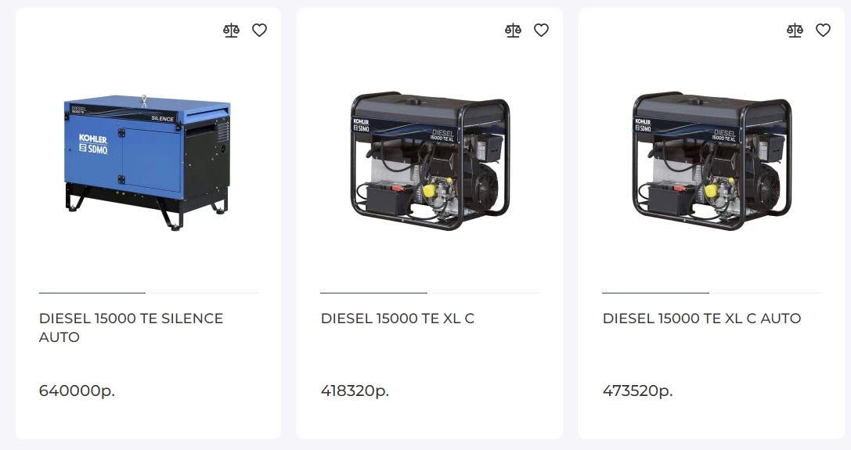Add DIESEL 15000 TE SILENCE AUTO to comparison
Image resolution: width=851 pixels, height=450 pixels.
pyautogui.click(x=231, y=31)
